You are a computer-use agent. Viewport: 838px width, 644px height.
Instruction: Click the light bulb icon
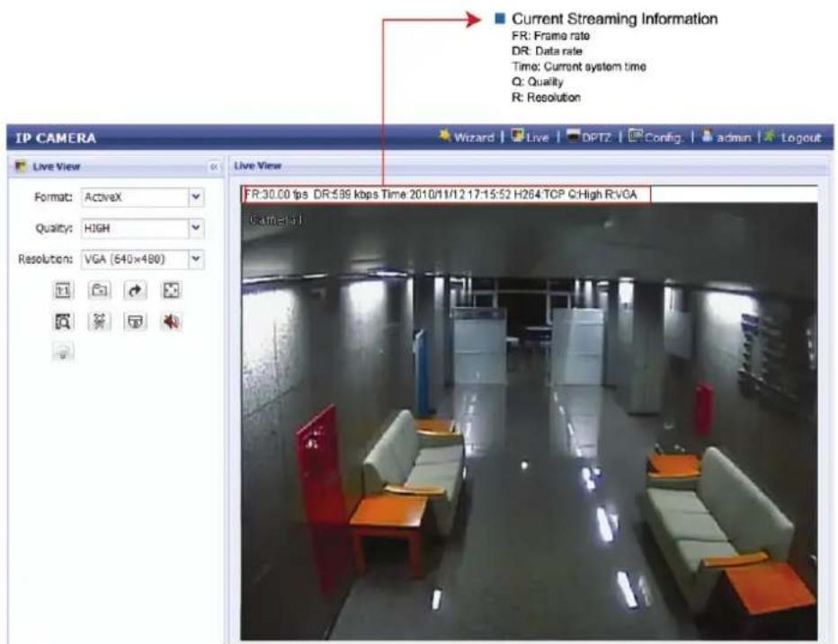[x=63, y=352]
